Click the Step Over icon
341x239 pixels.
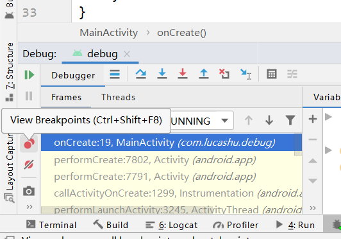point(141,74)
